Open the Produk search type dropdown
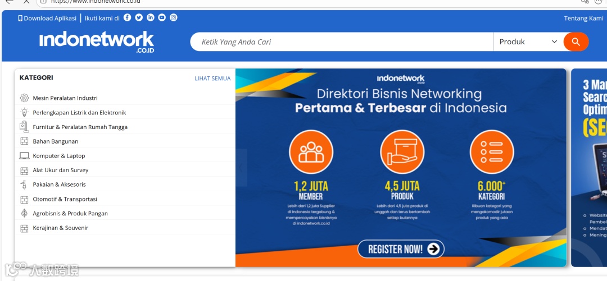The width and height of the screenshot is (607, 281). pos(528,42)
